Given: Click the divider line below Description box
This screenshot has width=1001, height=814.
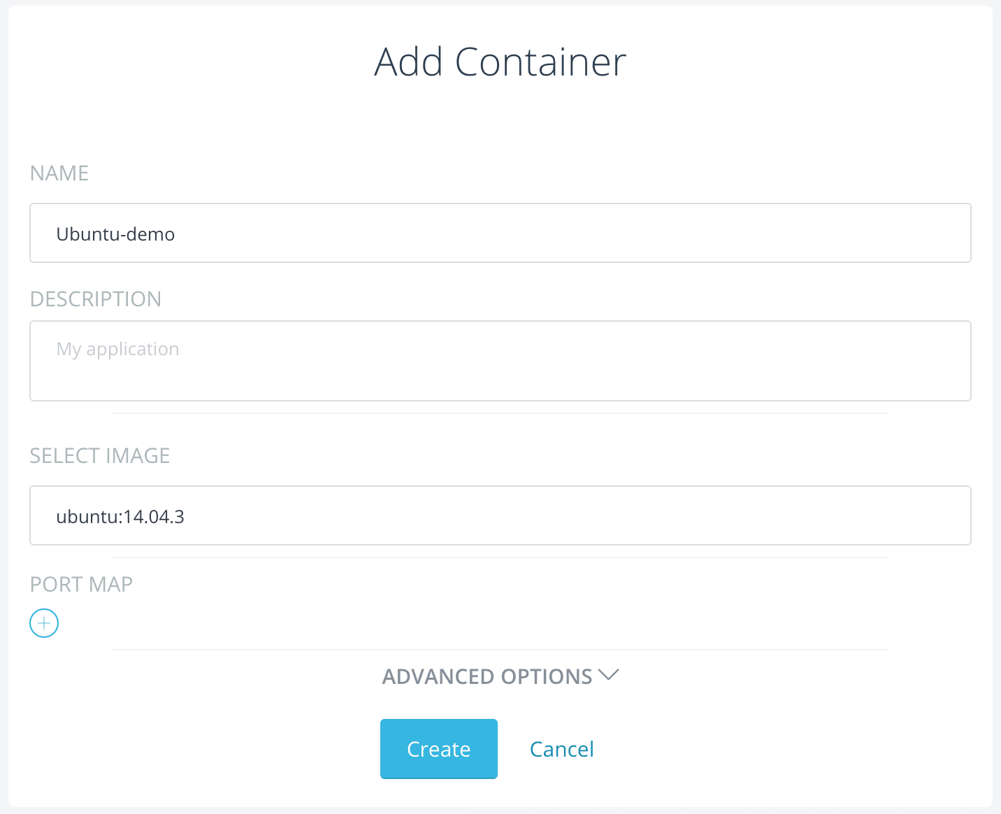Looking at the screenshot, I should pos(500,413).
